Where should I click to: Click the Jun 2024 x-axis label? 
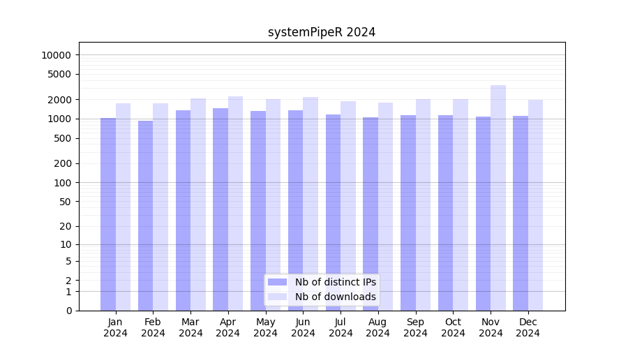pos(303,327)
